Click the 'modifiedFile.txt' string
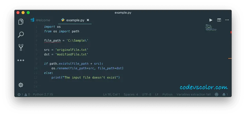Image resolution: width=246 pixels, height=116 pixels. pyautogui.click(x=72, y=54)
